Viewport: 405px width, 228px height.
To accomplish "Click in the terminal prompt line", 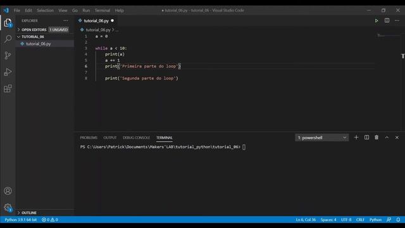I will pyautogui.click(x=163, y=147).
